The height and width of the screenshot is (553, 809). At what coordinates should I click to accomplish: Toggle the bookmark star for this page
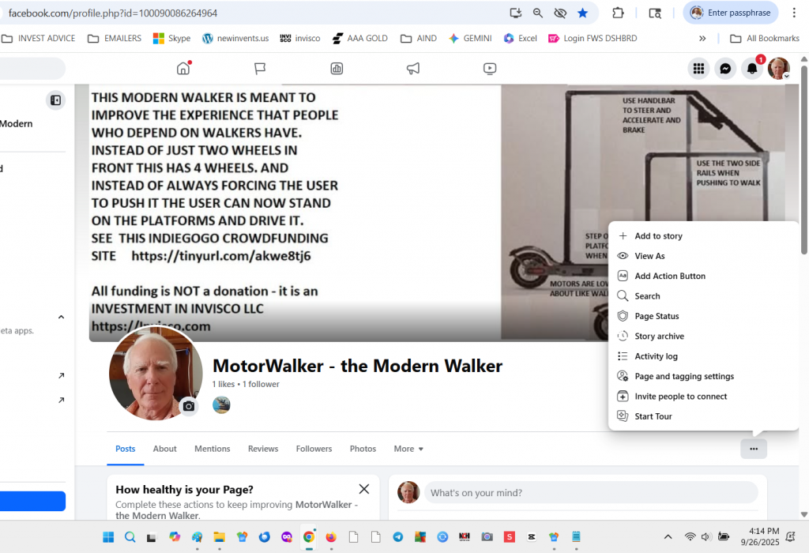582,13
